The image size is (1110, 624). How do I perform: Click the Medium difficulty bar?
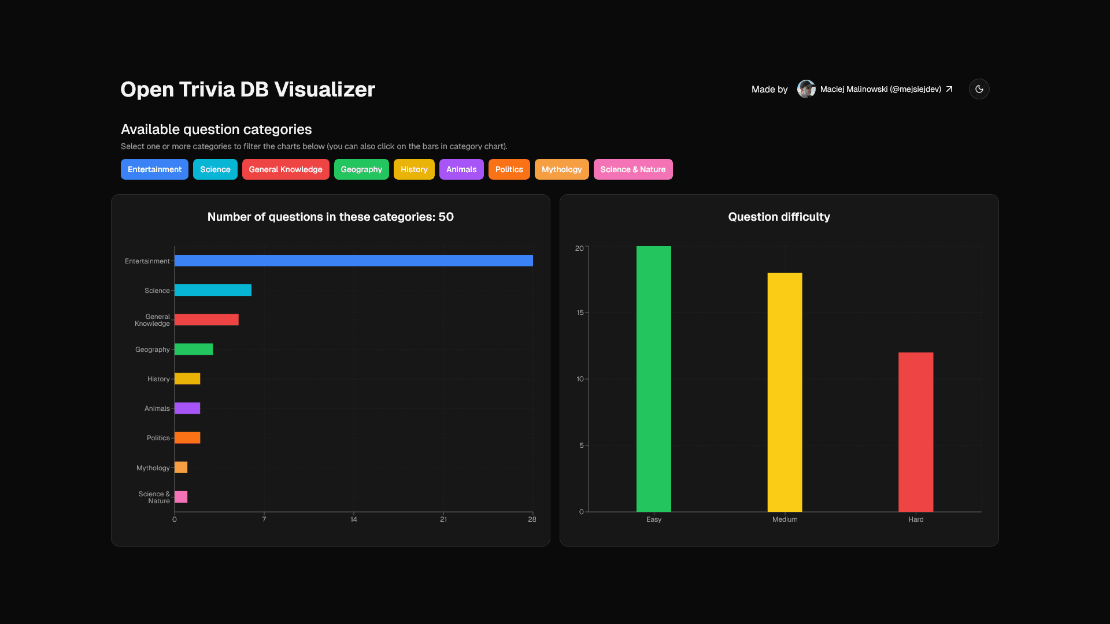[x=785, y=392]
